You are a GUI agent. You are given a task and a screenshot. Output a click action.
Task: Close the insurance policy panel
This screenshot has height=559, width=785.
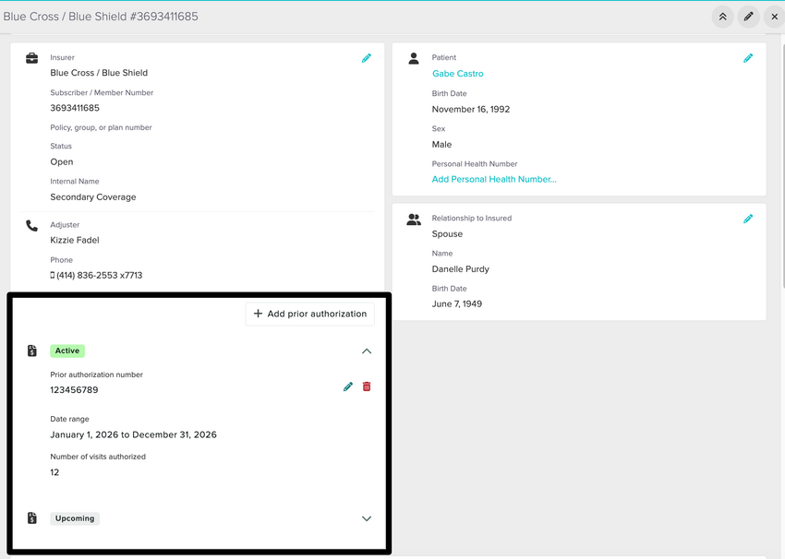coord(774,17)
